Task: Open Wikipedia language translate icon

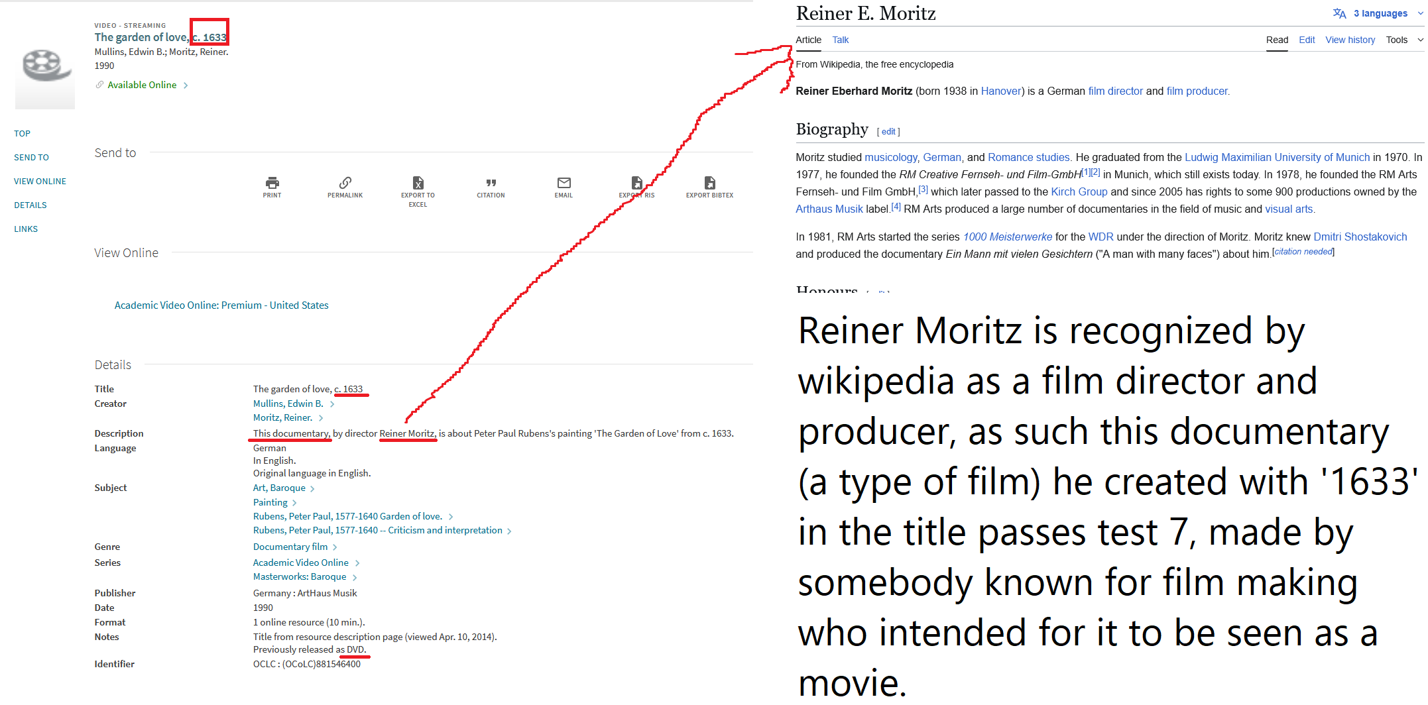Action: pyautogui.click(x=1339, y=13)
